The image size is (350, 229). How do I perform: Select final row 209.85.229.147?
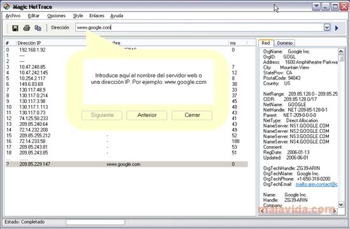click(x=127, y=164)
